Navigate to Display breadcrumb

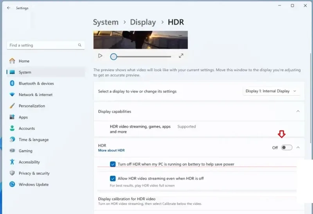(x=143, y=22)
